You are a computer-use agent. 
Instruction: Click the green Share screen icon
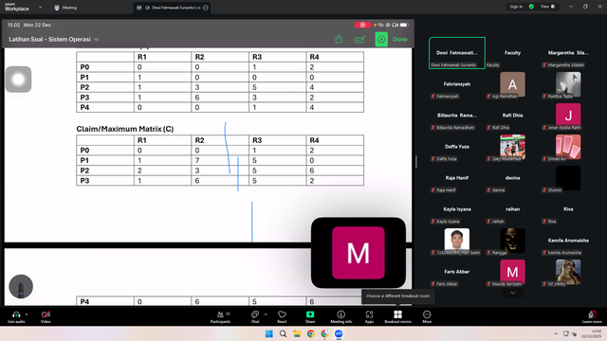click(310, 314)
